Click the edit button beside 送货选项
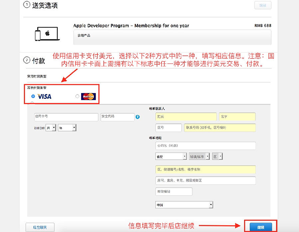 click(x=262, y=5)
